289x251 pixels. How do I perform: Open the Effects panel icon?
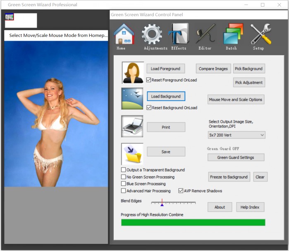[179, 34]
